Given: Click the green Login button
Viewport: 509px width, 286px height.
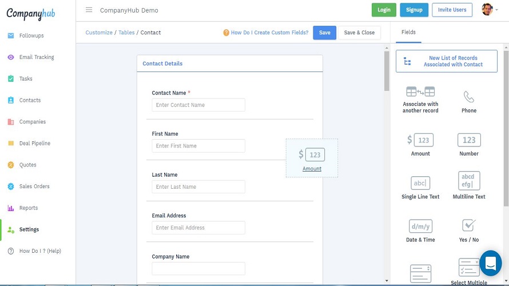Looking at the screenshot, I should (384, 10).
